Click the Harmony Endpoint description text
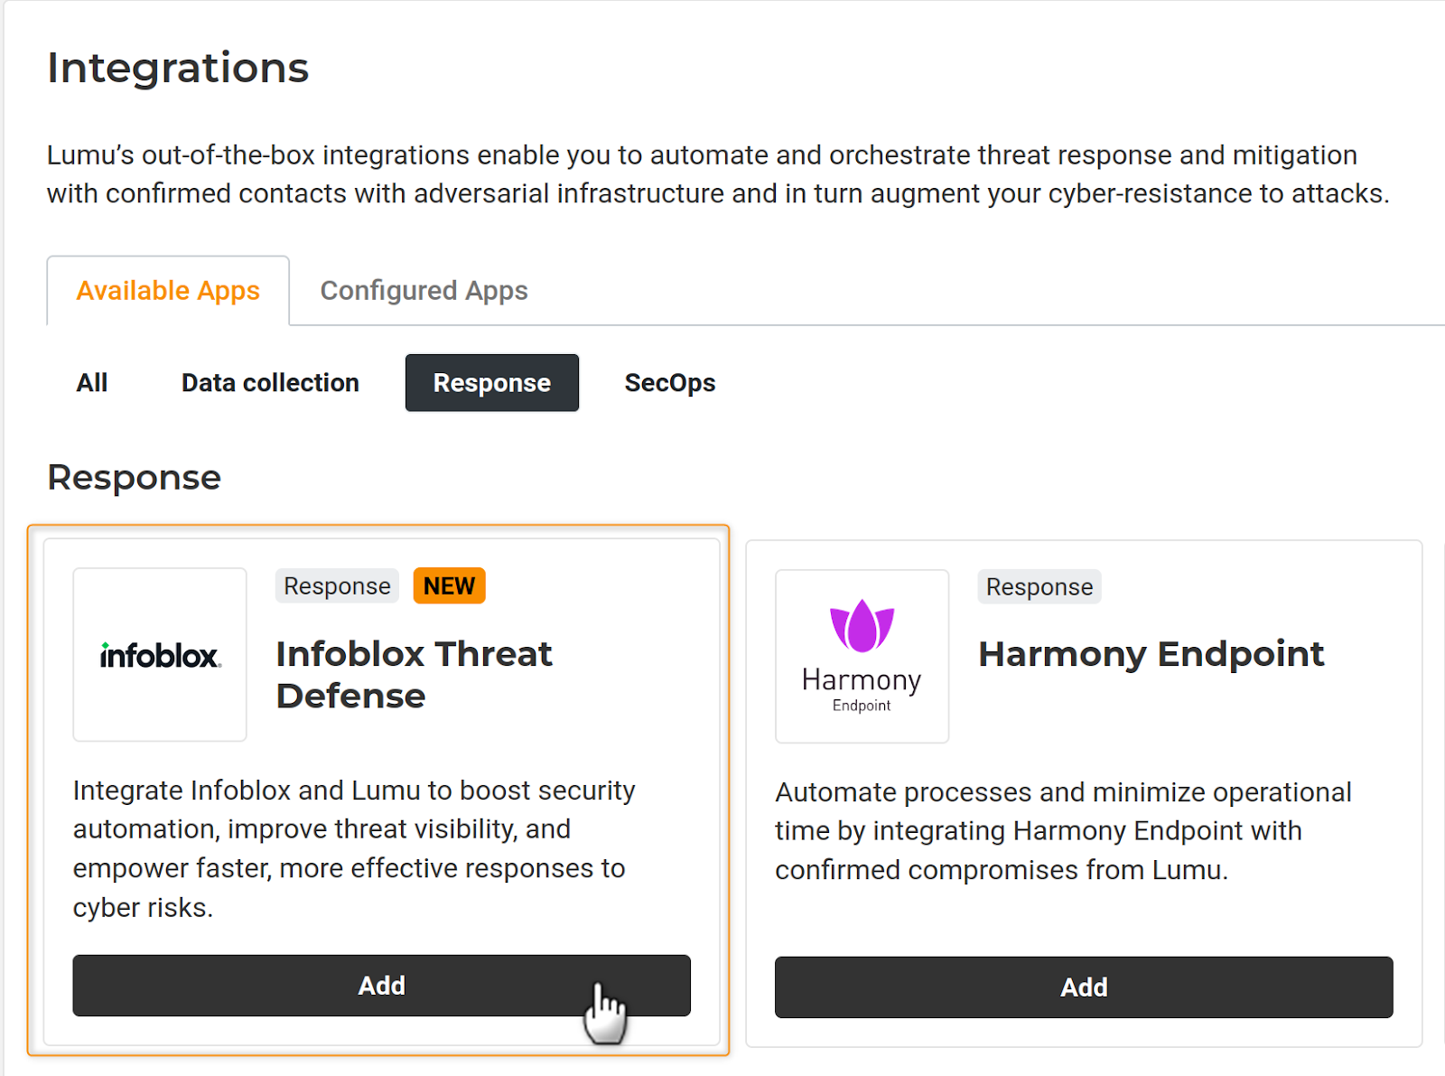This screenshot has height=1076, width=1445. coord(1063,831)
